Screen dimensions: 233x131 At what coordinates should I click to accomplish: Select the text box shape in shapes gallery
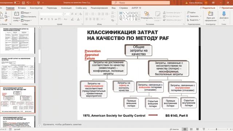(121, 13)
